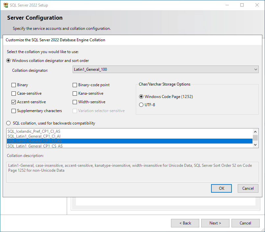Click OK to confirm collation settings
265x232 pixels.
pyautogui.click(x=221, y=188)
